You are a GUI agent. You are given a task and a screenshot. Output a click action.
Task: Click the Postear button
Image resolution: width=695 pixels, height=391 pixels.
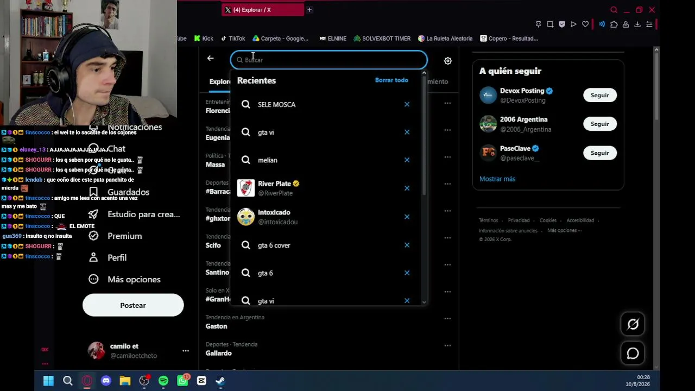133,305
